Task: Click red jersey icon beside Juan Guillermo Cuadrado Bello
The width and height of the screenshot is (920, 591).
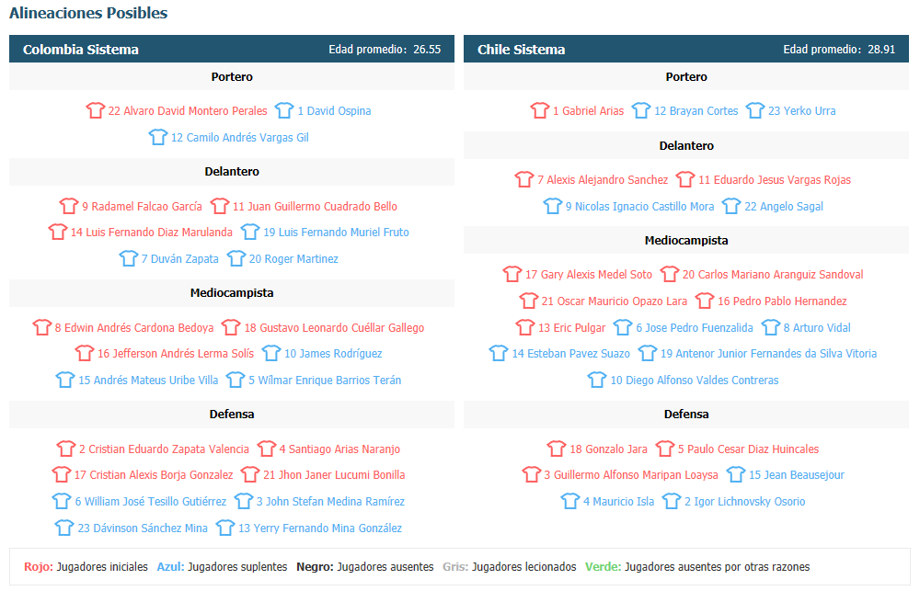Action: click(220, 206)
